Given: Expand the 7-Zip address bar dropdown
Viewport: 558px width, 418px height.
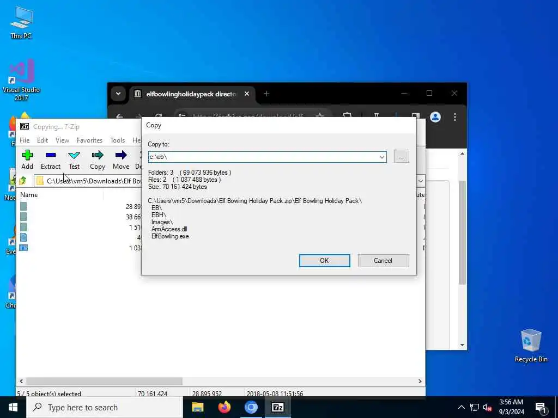Looking at the screenshot, I should click(x=420, y=181).
